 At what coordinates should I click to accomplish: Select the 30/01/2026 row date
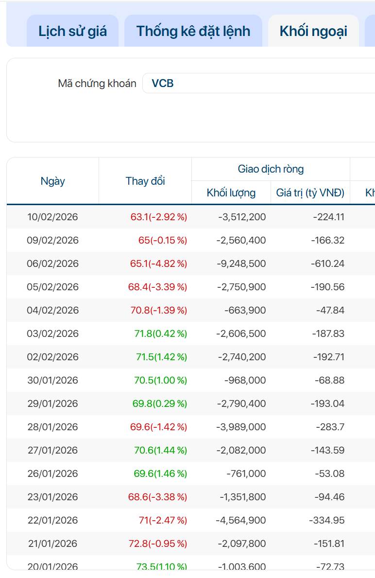[52, 380]
